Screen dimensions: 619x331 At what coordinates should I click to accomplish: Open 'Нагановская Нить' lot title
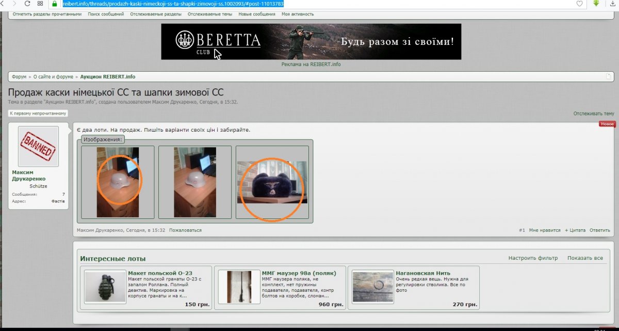click(423, 273)
